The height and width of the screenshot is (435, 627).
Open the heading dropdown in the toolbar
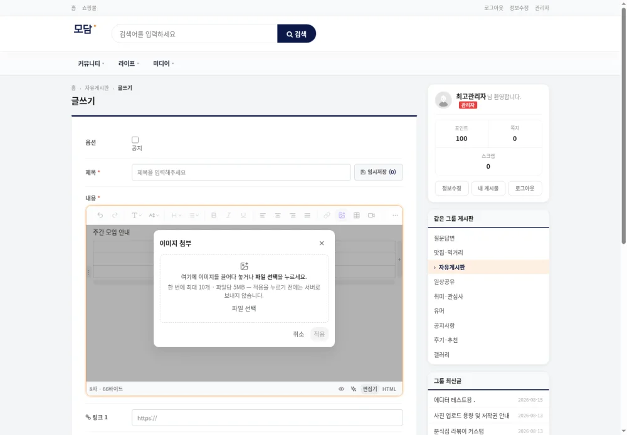(x=176, y=216)
